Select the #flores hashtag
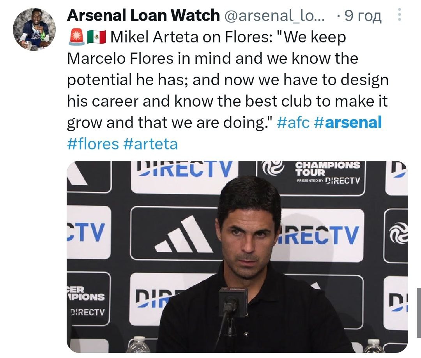This screenshot has height=358, width=421. (93, 144)
